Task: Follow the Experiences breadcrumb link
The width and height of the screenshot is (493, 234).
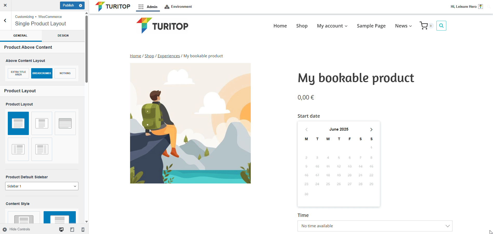Action: click(169, 56)
